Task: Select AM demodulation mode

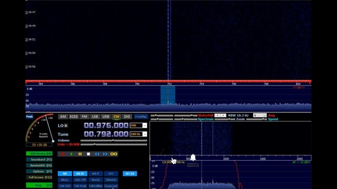Action: tap(63, 117)
